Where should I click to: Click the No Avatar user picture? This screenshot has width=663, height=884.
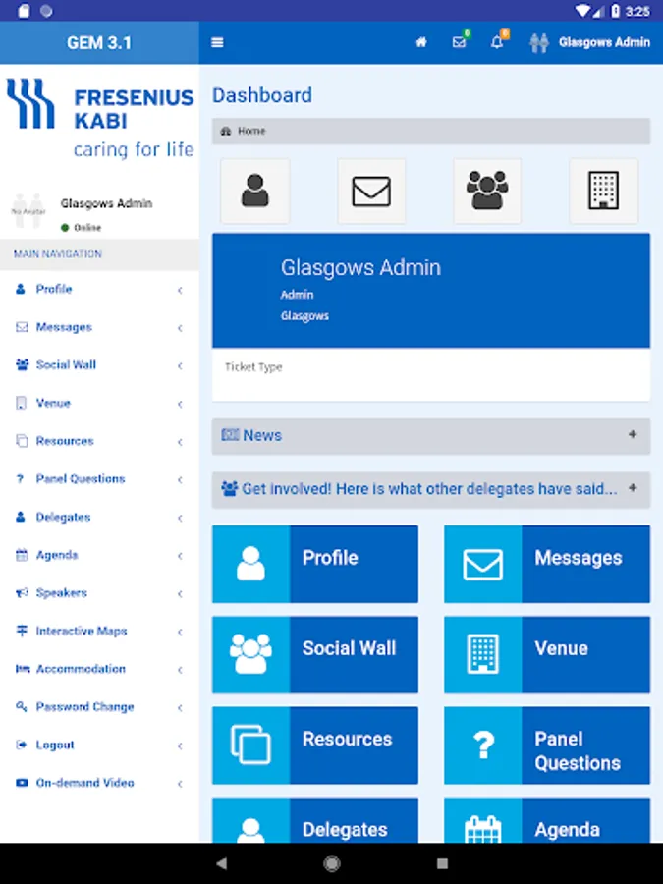[x=28, y=211]
